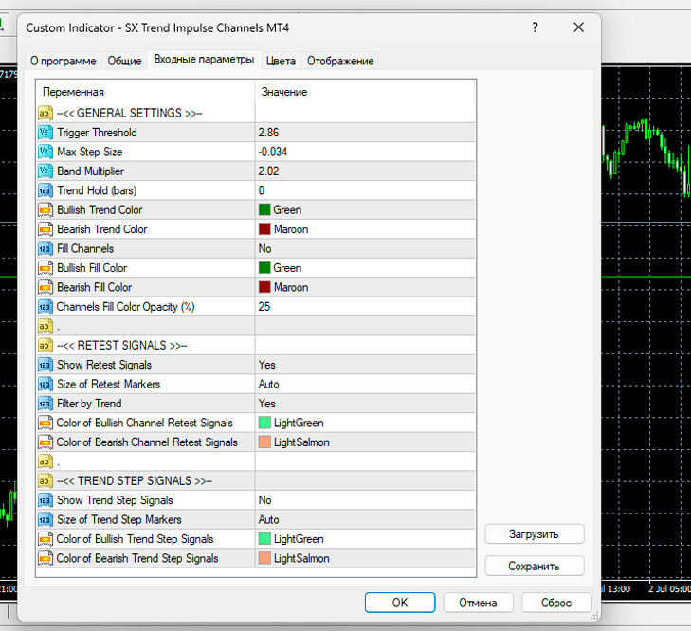The width and height of the screenshot is (691, 631).
Task: Edit the Trigger Threshold value 2.86
Action: coord(268,133)
